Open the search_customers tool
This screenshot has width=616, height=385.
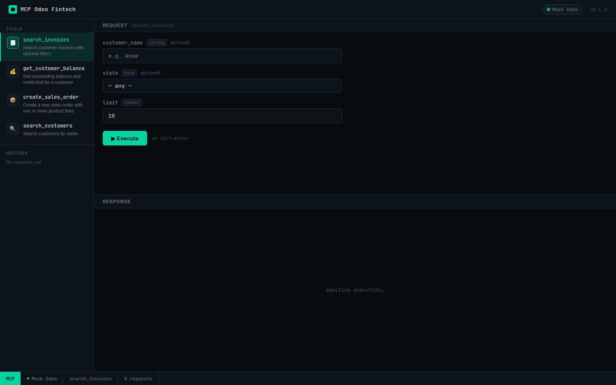pos(47,130)
